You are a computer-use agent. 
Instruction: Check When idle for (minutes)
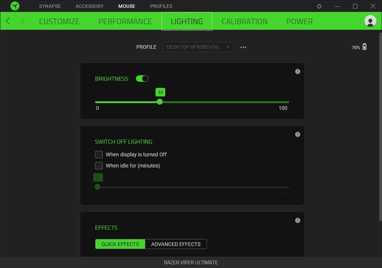(x=99, y=166)
